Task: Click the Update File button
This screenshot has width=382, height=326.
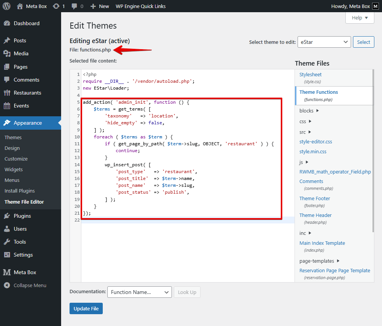Action: click(x=86, y=308)
